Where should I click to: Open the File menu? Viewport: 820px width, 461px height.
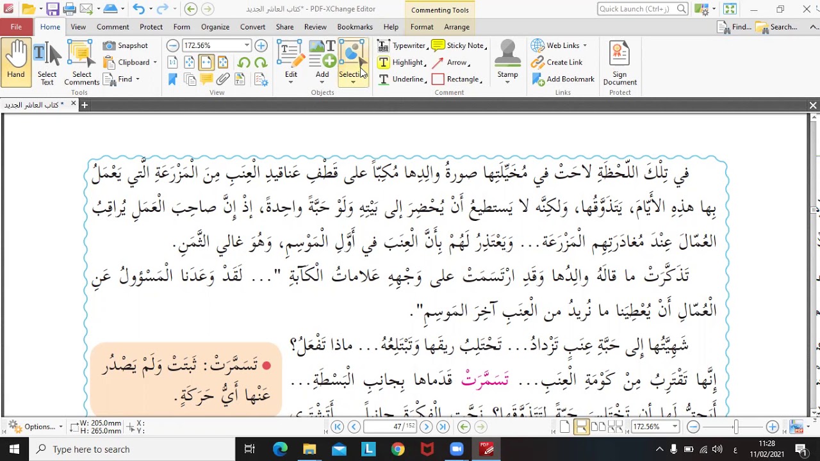[x=16, y=27]
